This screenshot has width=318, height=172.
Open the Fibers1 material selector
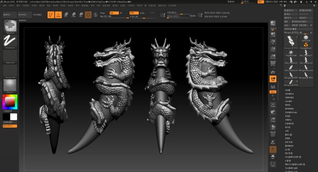pyautogui.click(x=10, y=86)
